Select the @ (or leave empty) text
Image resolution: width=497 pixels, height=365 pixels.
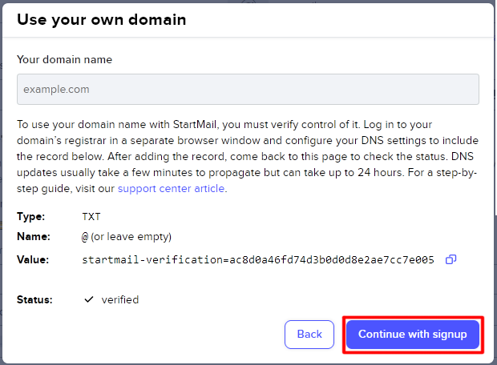[x=127, y=237]
